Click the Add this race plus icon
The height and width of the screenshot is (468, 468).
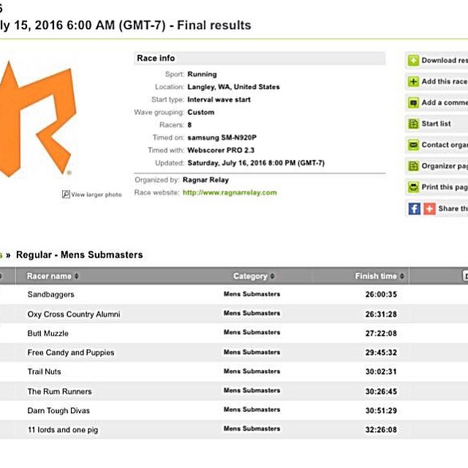coord(413,81)
